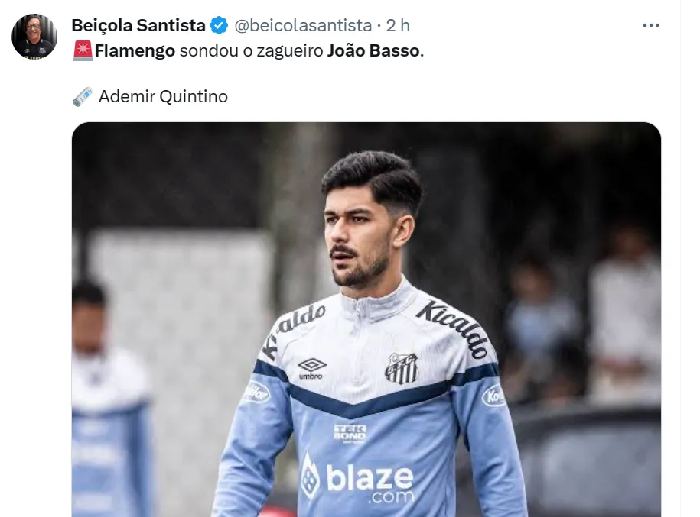Click the blurred spectators in the background
The width and height of the screenshot is (700, 517).
pos(584,312)
